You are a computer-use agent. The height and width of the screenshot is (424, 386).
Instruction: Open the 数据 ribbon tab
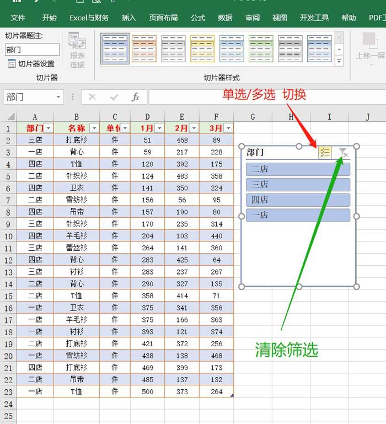click(x=225, y=18)
